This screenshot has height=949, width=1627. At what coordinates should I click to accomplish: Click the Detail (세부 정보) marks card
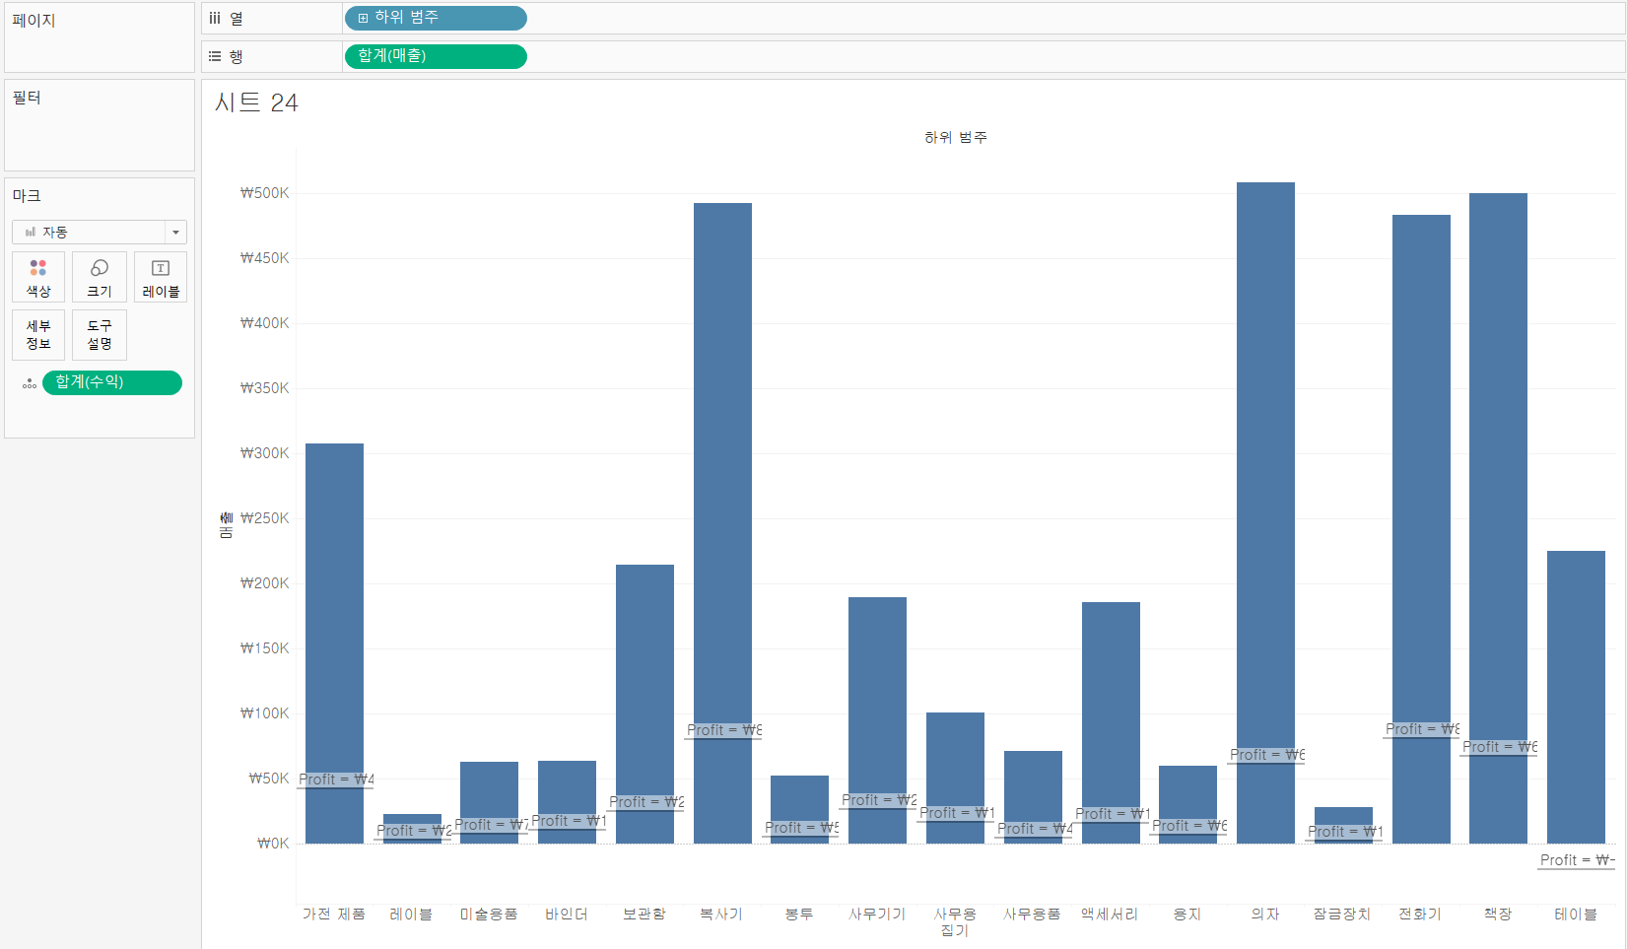click(38, 335)
